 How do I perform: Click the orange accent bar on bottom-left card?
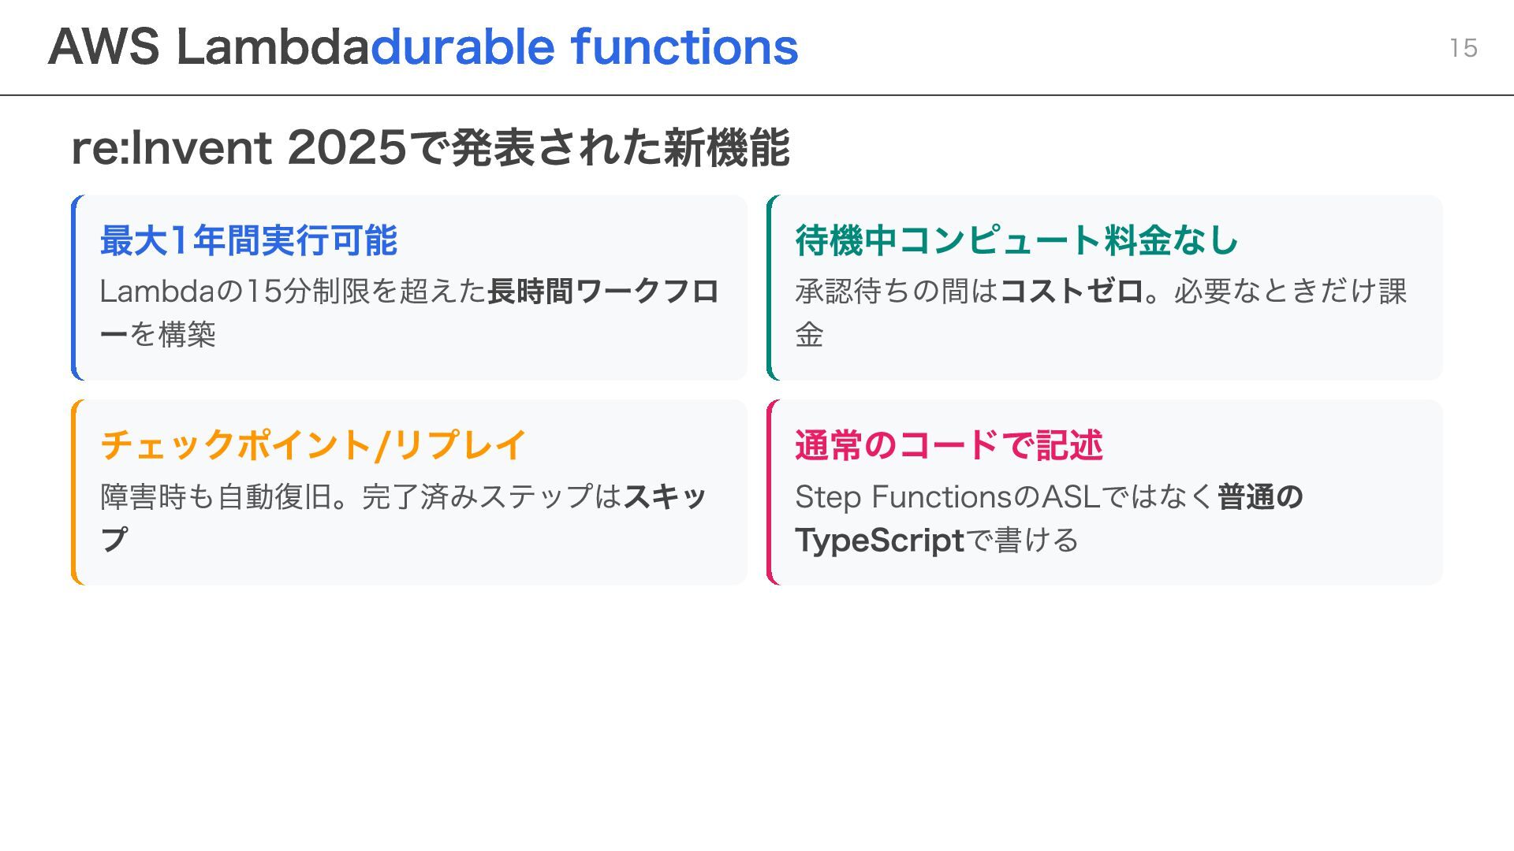click(x=74, y=492)
